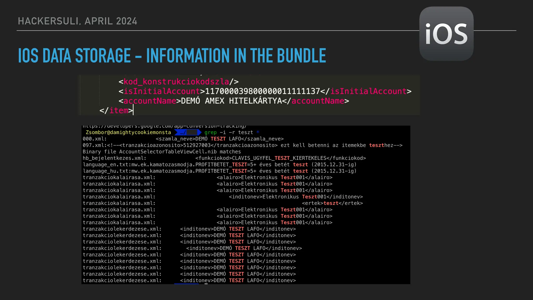533x300 pixels.
Task: Select the language_hu.txt PROFITBETET_TESZT line
Action: [220, 171]
